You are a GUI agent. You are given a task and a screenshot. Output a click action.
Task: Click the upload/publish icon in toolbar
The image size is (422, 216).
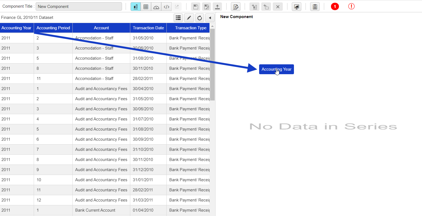coord(217,7)
